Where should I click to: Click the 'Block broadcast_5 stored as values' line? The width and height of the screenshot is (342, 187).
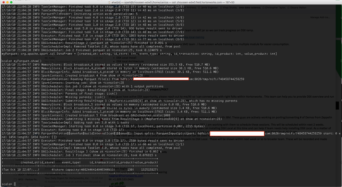[x=104, y=105]
